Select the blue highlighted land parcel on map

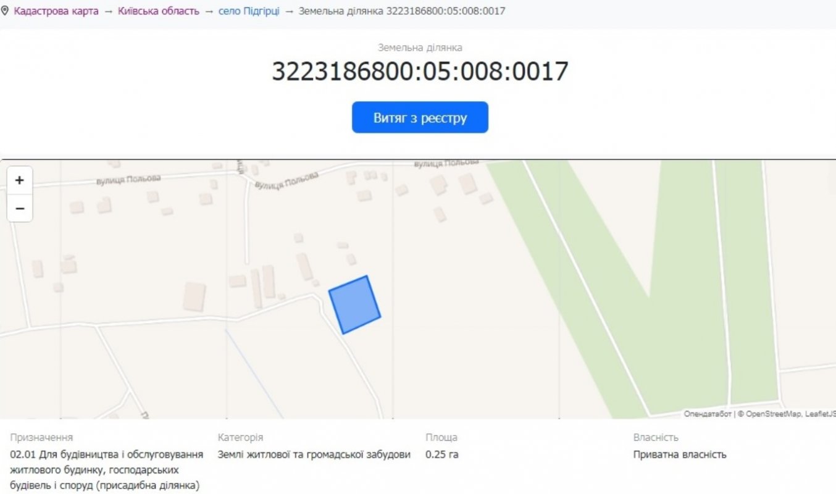pyautogui.click(x=354, y=305)
